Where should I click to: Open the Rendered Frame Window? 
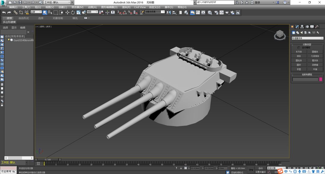[x=221, y=12]
